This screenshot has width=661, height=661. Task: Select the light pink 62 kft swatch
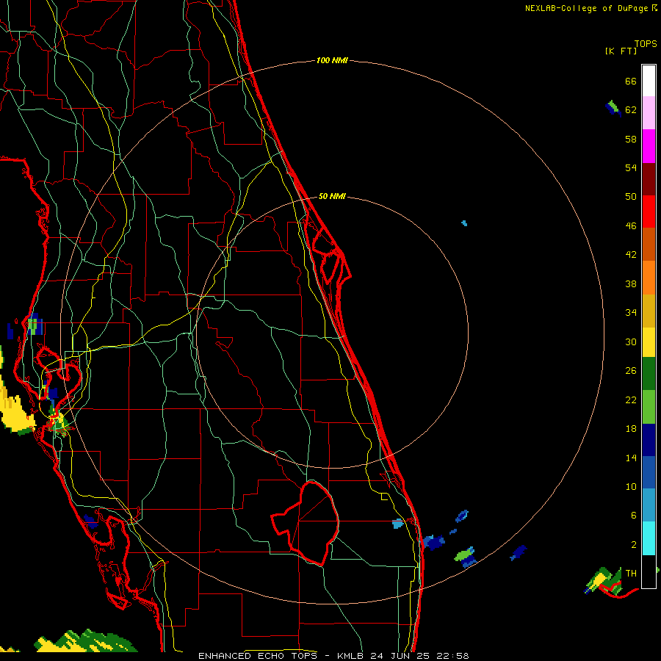tap(649, 112)
